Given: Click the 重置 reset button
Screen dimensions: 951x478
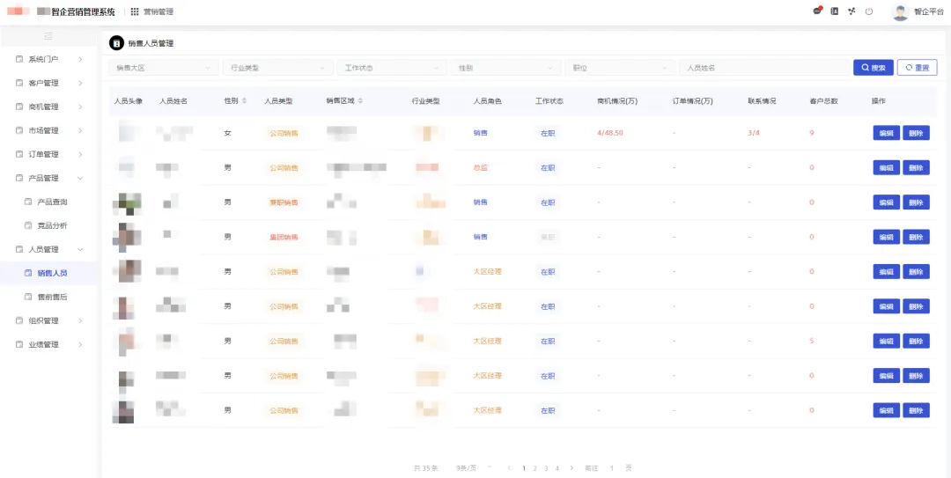Looking at the screenshot, I should tap(917, 68).
